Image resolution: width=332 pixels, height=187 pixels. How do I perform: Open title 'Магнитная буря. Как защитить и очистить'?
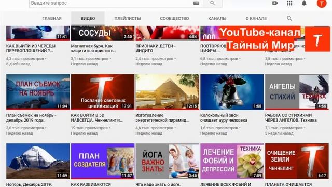pos(93,48)
